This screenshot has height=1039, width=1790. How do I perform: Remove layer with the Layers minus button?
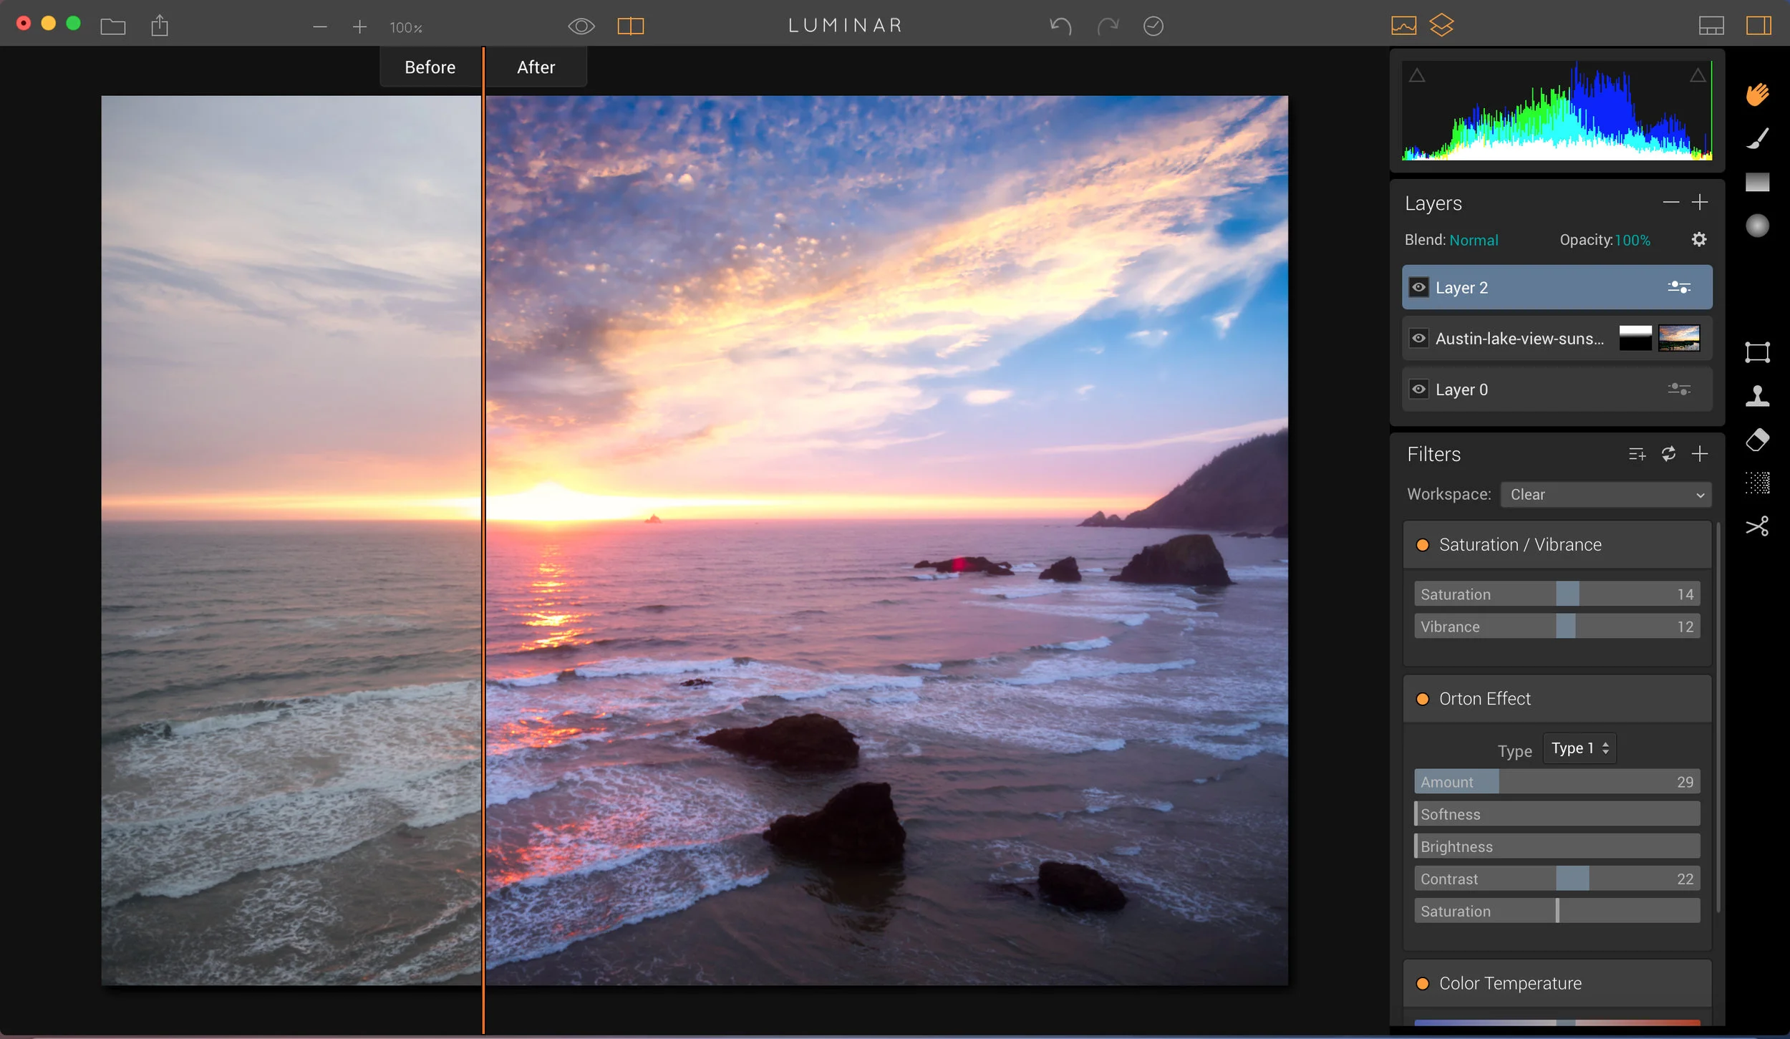pyautogui.click(x=1670, y=203)
